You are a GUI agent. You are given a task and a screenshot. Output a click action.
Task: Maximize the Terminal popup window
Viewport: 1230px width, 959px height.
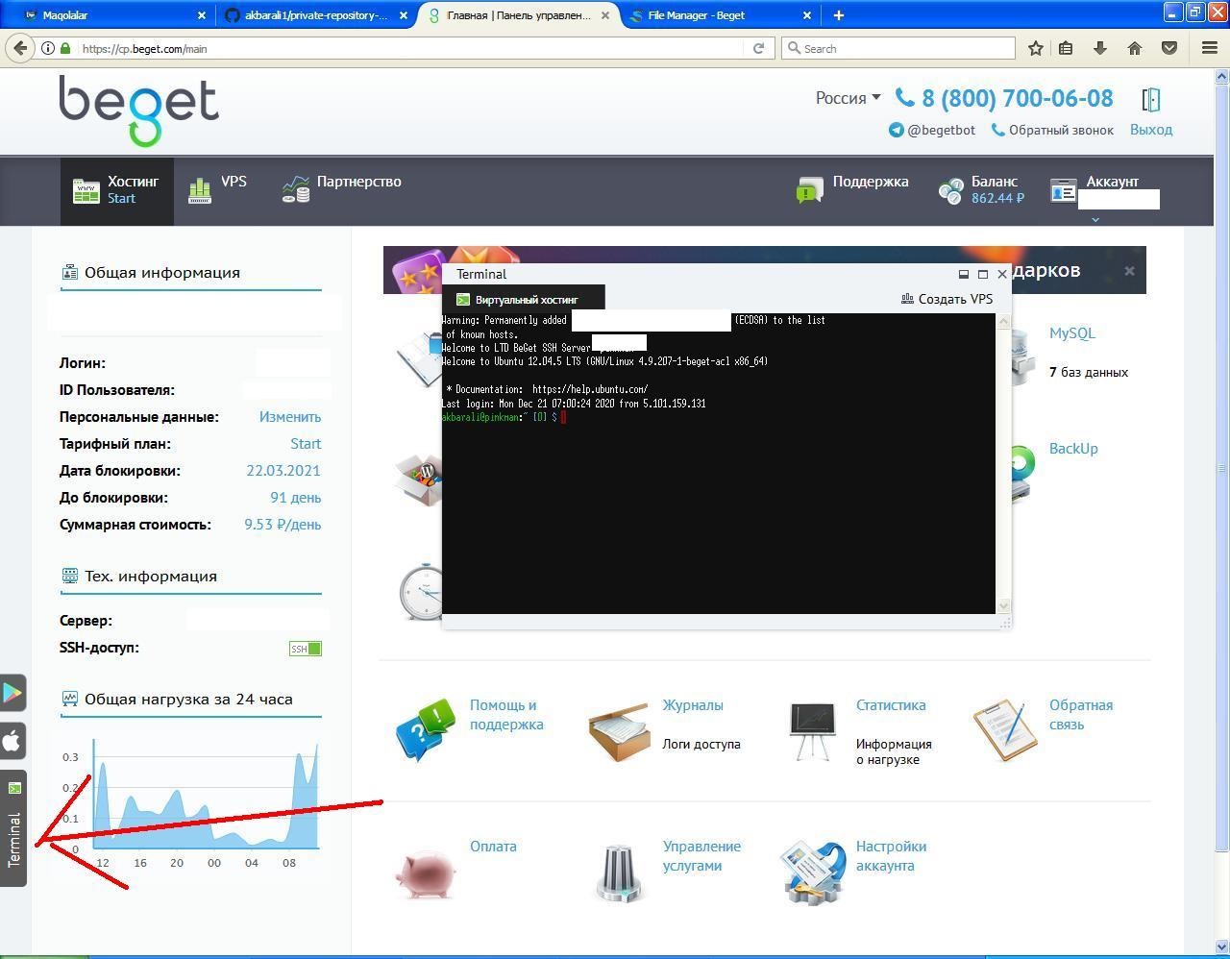[x=982, y=274]
